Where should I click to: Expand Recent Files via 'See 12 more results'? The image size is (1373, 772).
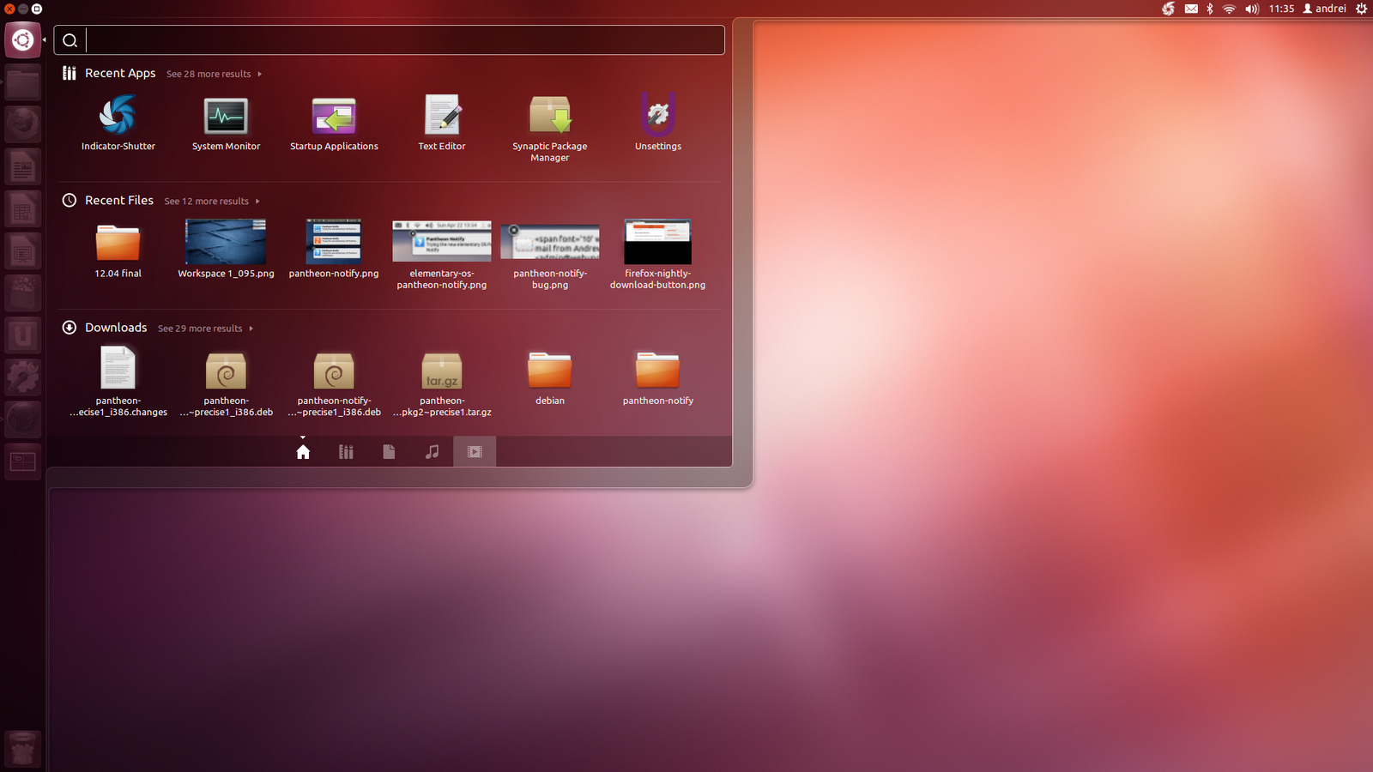(x=206, y=201)
